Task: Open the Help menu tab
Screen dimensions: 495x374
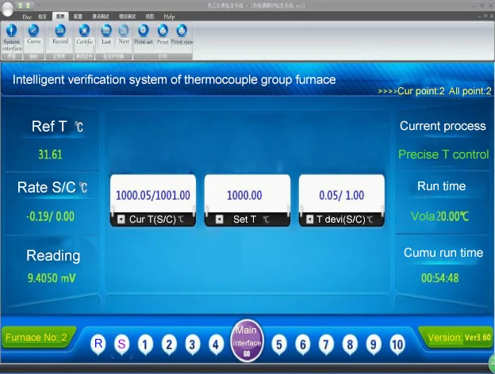Action: 169,16
